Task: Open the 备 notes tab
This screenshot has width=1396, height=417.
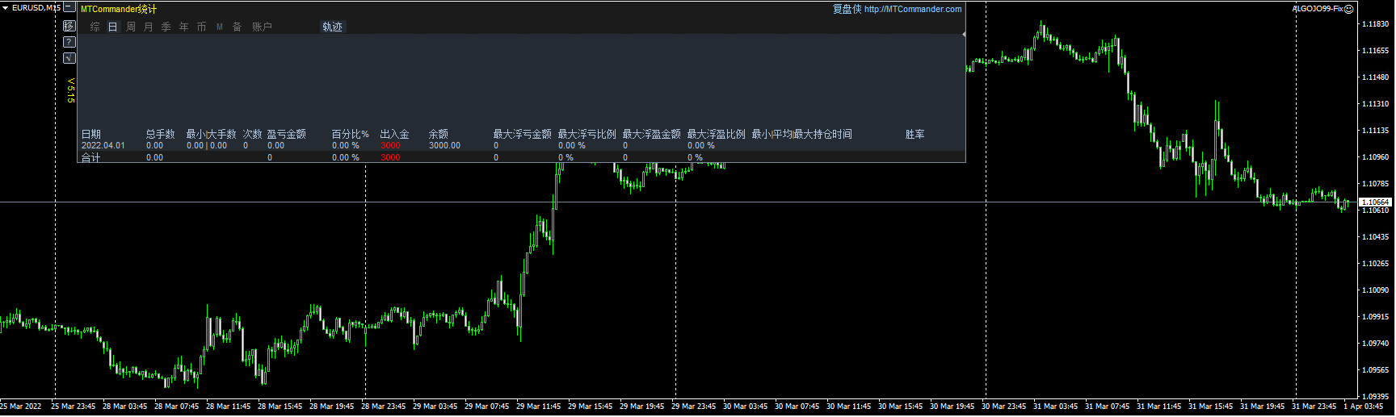Action: (x=237, y=27)
